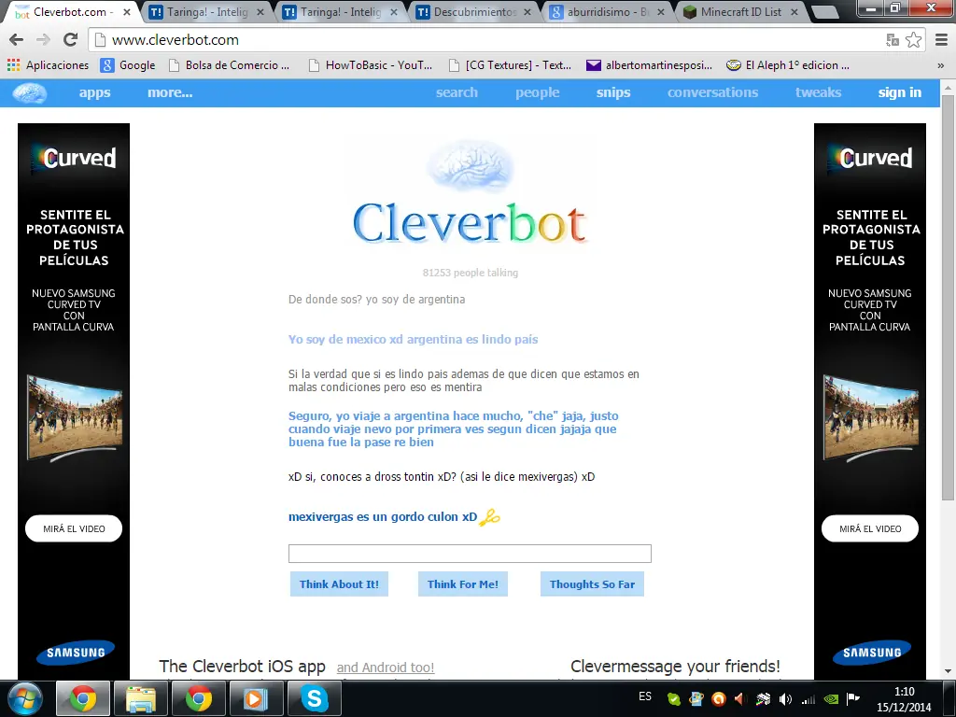956x717 pixels.
Task: Open a new tab with the new-tab button
Action: [x=825, y=12]
